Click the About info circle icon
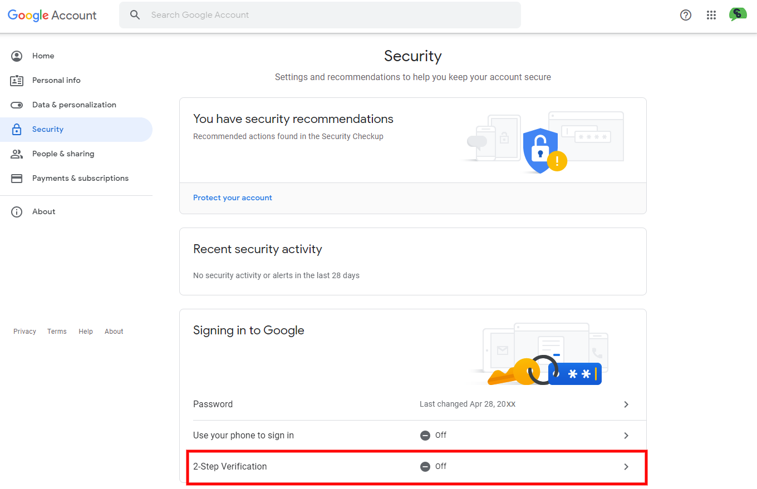Screen dimensions: 757x489 pos(17,211)
